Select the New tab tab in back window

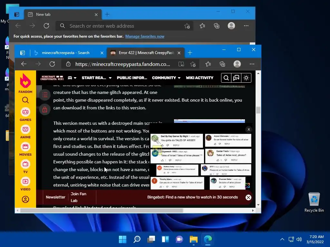pyautogui.click(x=63, y=14)
